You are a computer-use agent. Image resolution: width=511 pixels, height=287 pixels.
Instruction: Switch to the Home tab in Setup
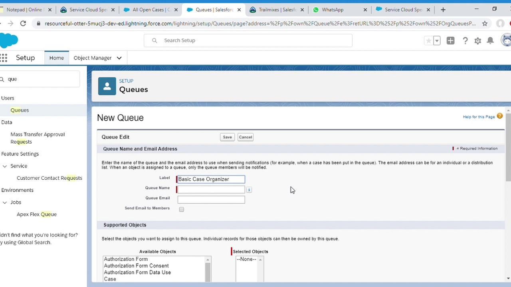57,58
